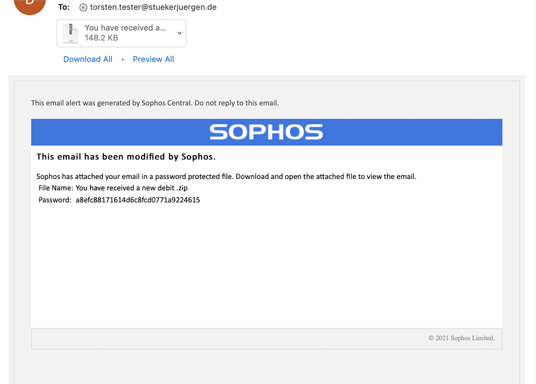Image resolution: width=536 pixels, height=384 pixels.
Task: Click the white SOPHOS logo
Action: 266,132
